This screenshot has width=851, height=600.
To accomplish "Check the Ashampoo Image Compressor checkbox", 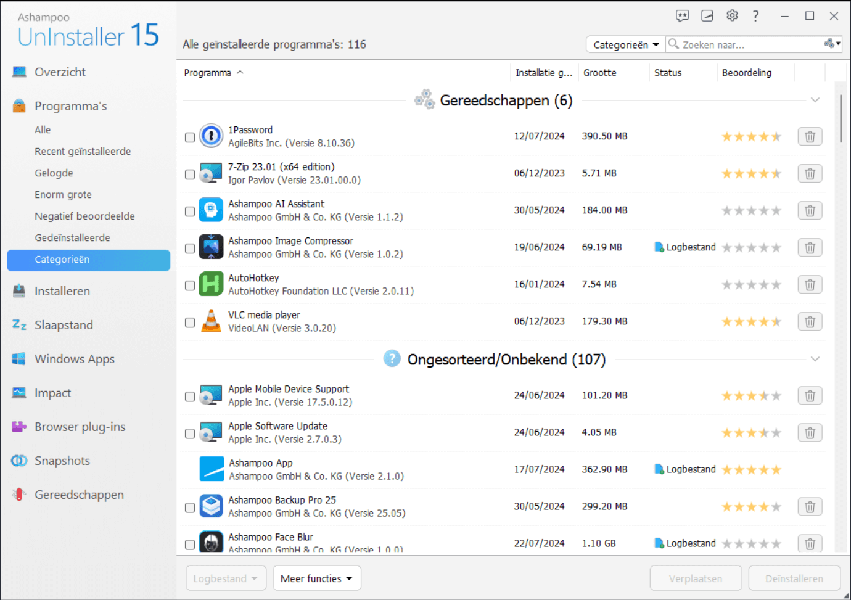I will click(190, 248).
